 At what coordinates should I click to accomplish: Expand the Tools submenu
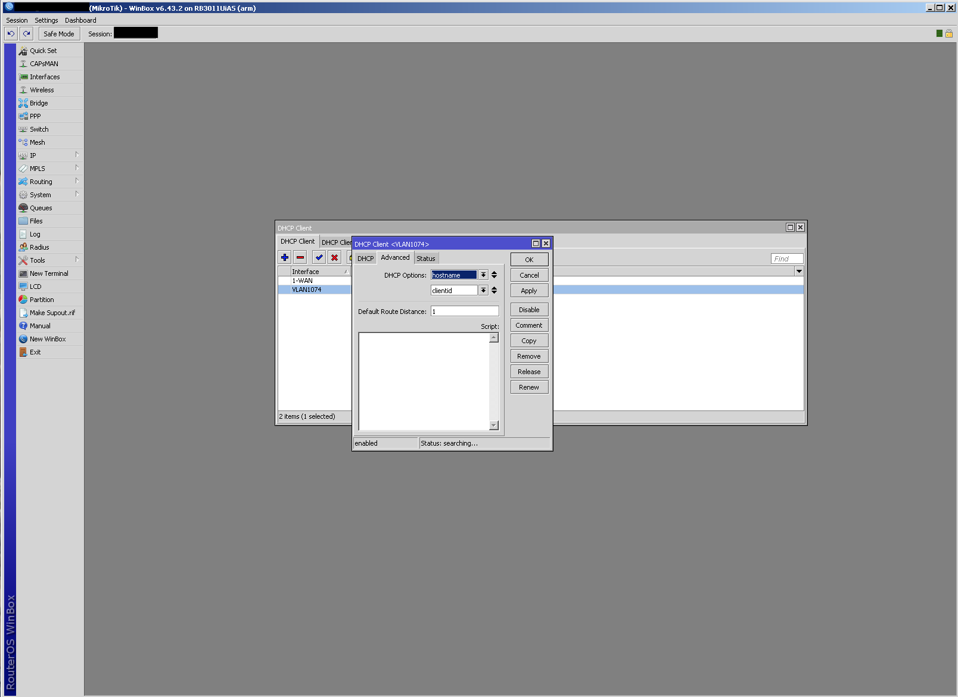click(77, 260)
